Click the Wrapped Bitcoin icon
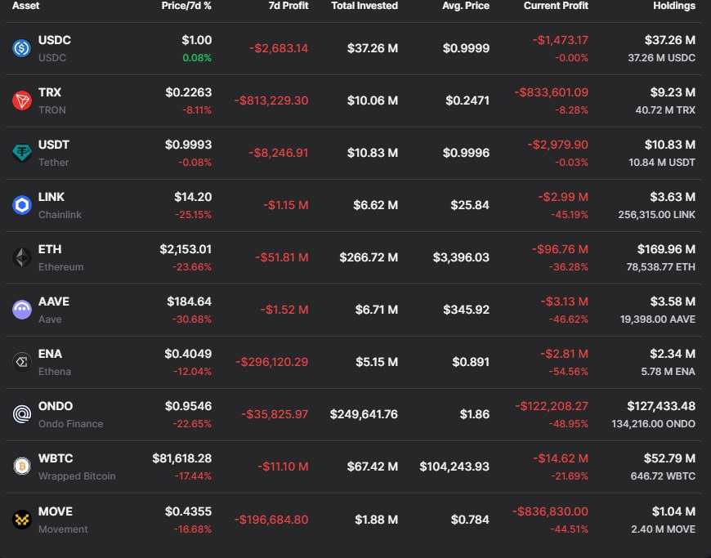This screenshot has height=558, width=711. [22, 466]
